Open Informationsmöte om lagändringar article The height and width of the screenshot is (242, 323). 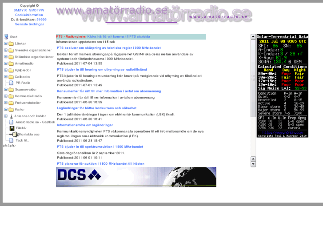(85, 125)
